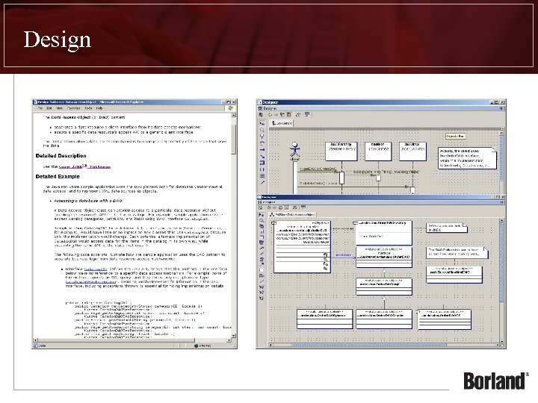Select the DAOImpl object box
The height and width of the screenshot is (403, 538).
point(412,151)
